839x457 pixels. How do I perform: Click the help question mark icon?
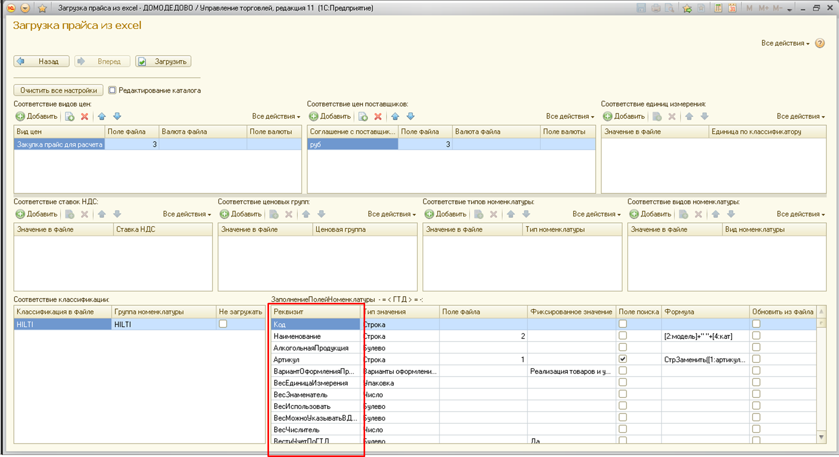[x=820, y=43]
